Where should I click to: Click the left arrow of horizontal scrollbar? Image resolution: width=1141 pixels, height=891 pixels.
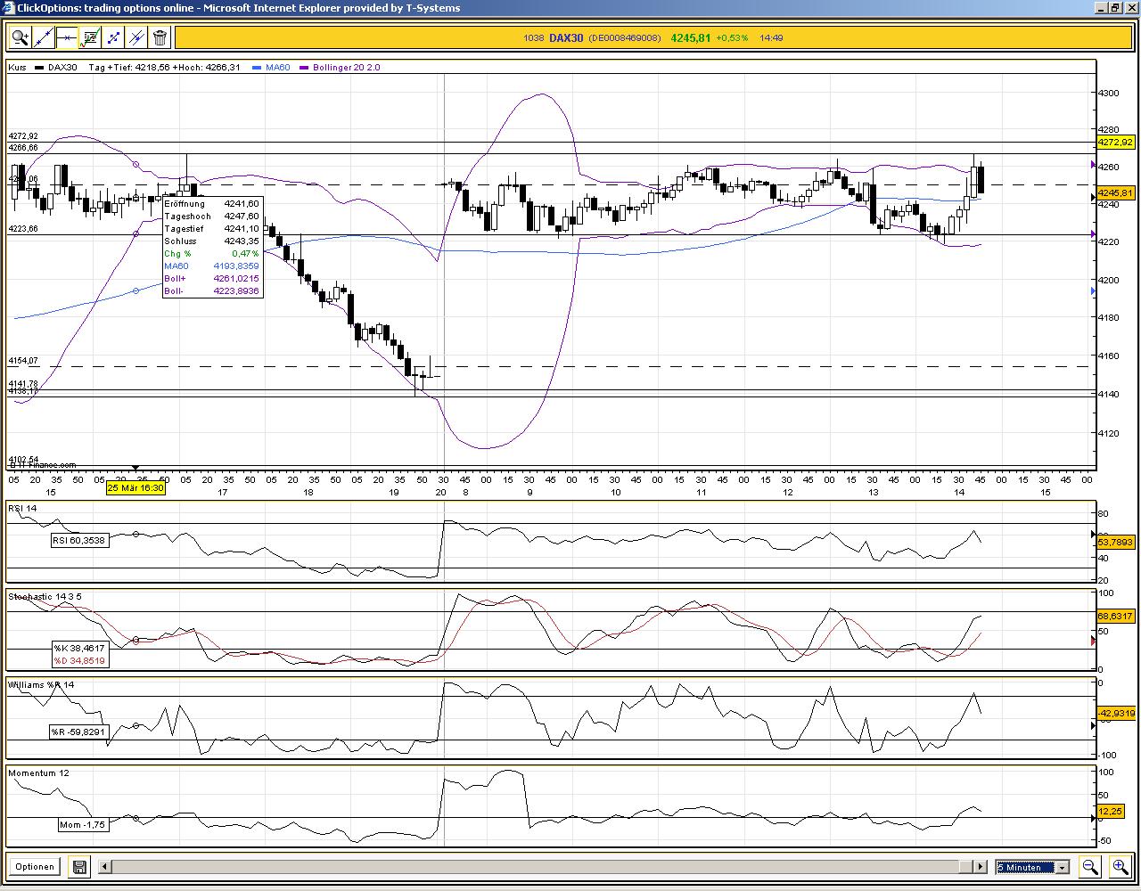pos(104,866)
